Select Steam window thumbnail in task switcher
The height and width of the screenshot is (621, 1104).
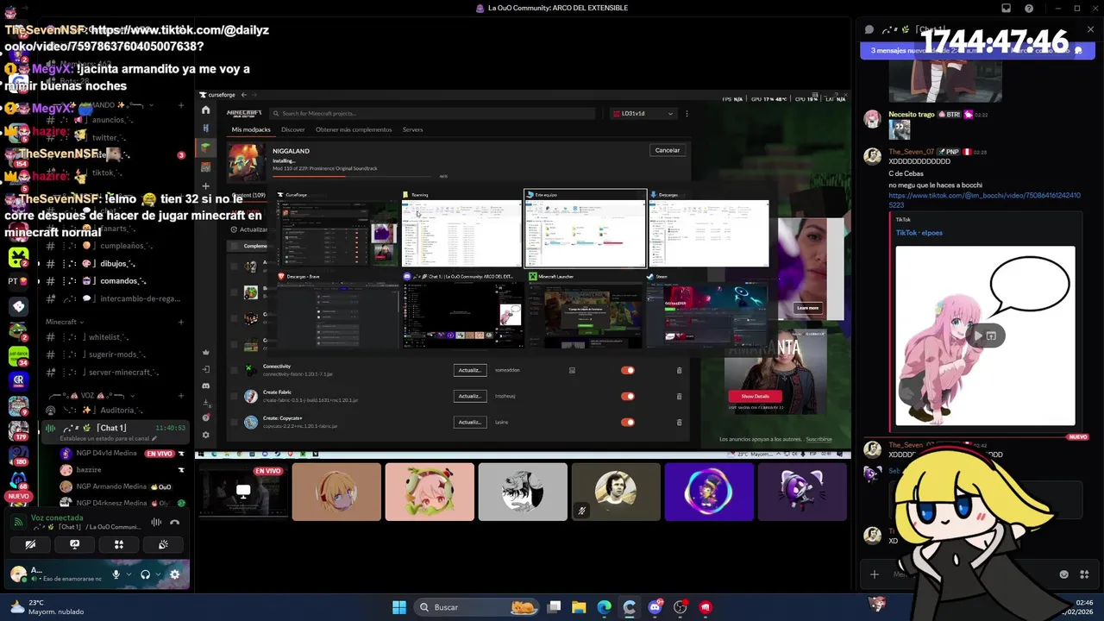(709, 310)
